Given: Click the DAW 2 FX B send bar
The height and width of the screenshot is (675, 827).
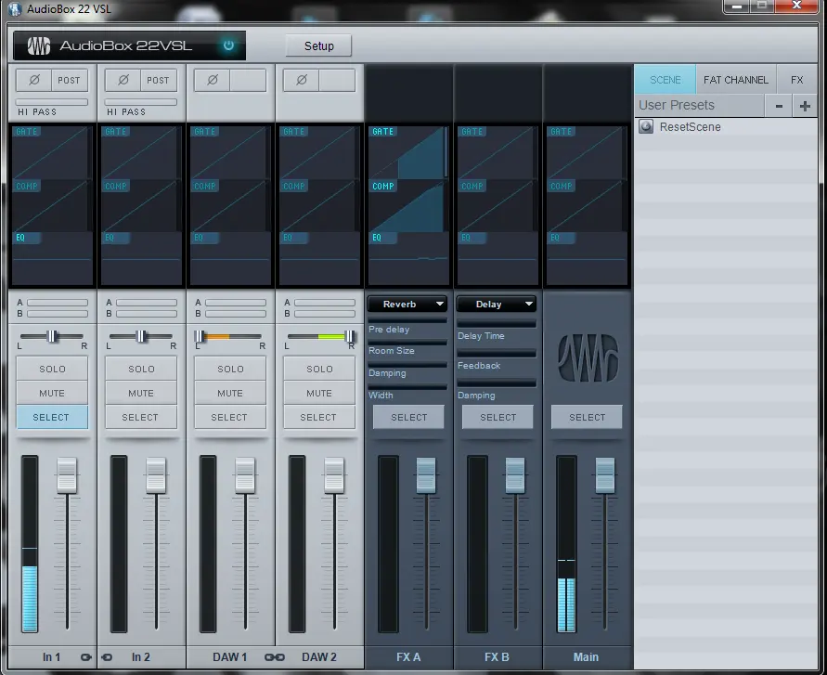Looking at the screenshot, I should tap(325, 314).
